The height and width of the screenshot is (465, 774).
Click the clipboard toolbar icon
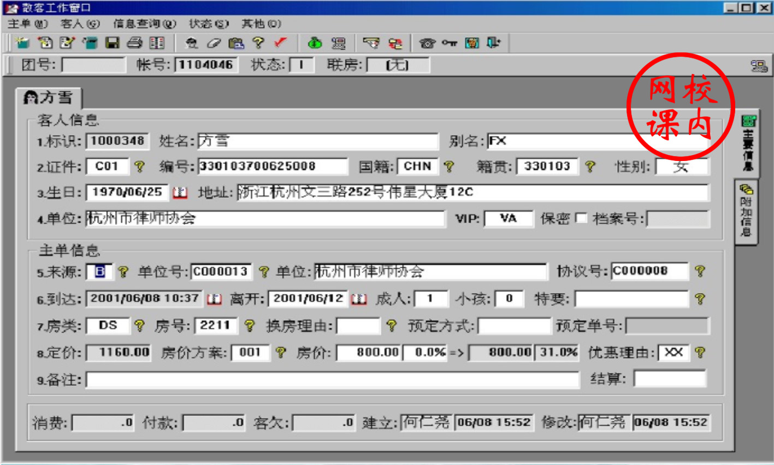point(236,43)
